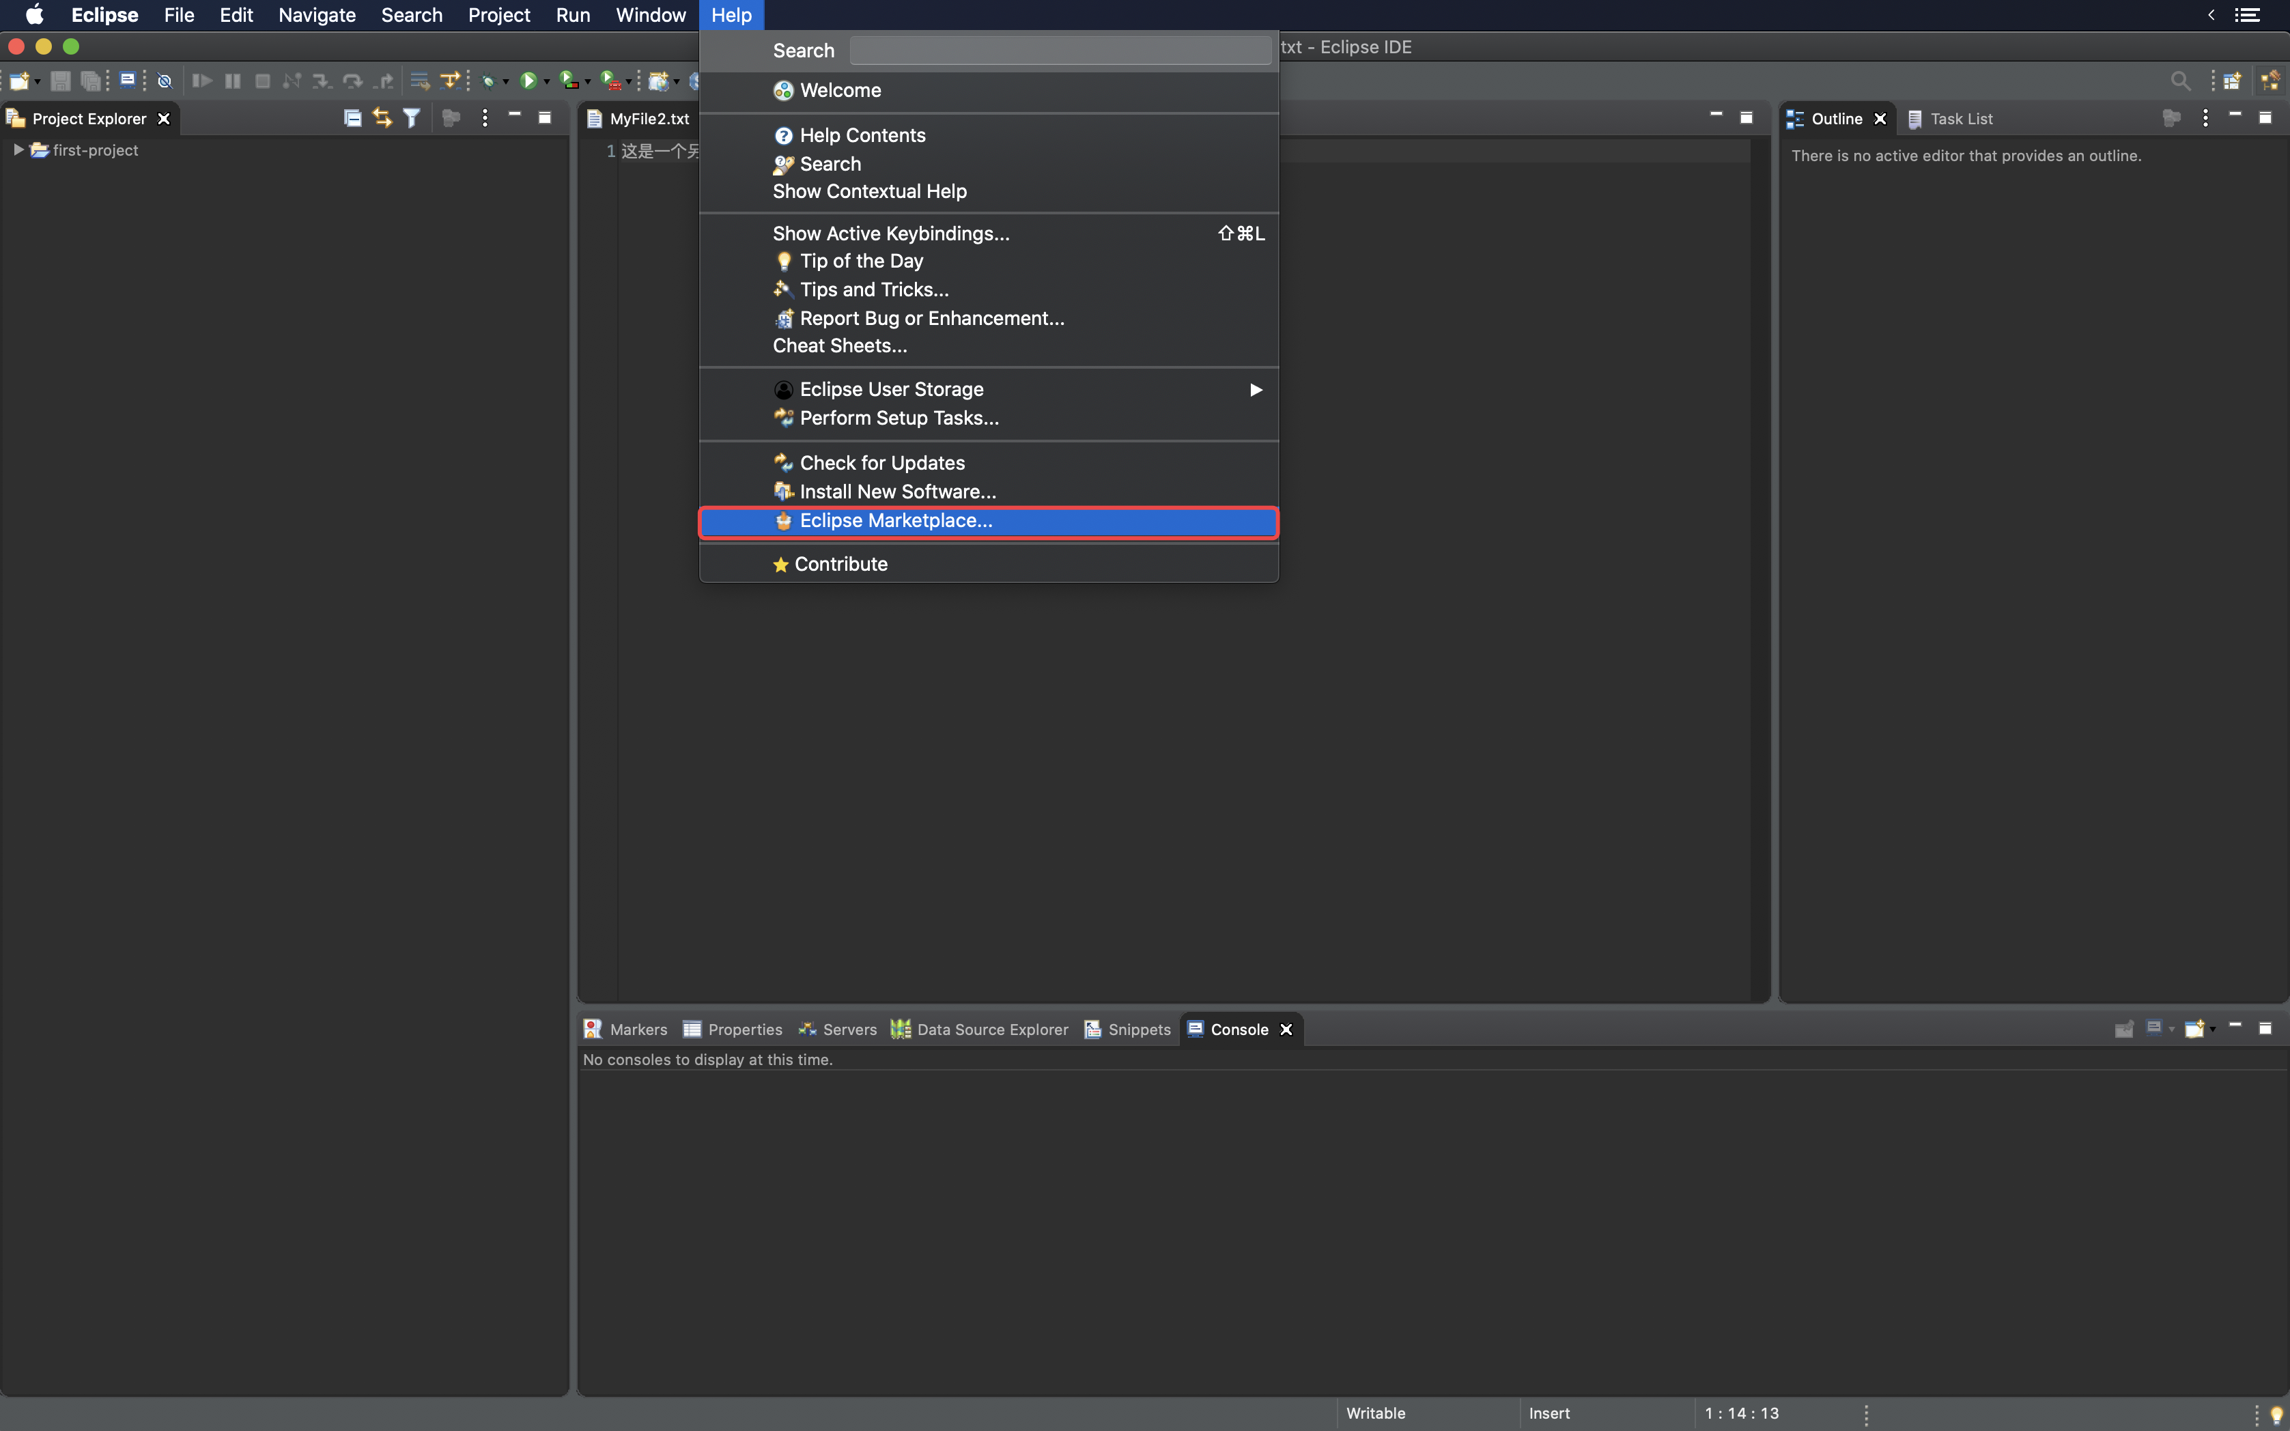Choose Report Bug or Enhancement...
2290x1431 pixels.
click(x=989, y=318)
